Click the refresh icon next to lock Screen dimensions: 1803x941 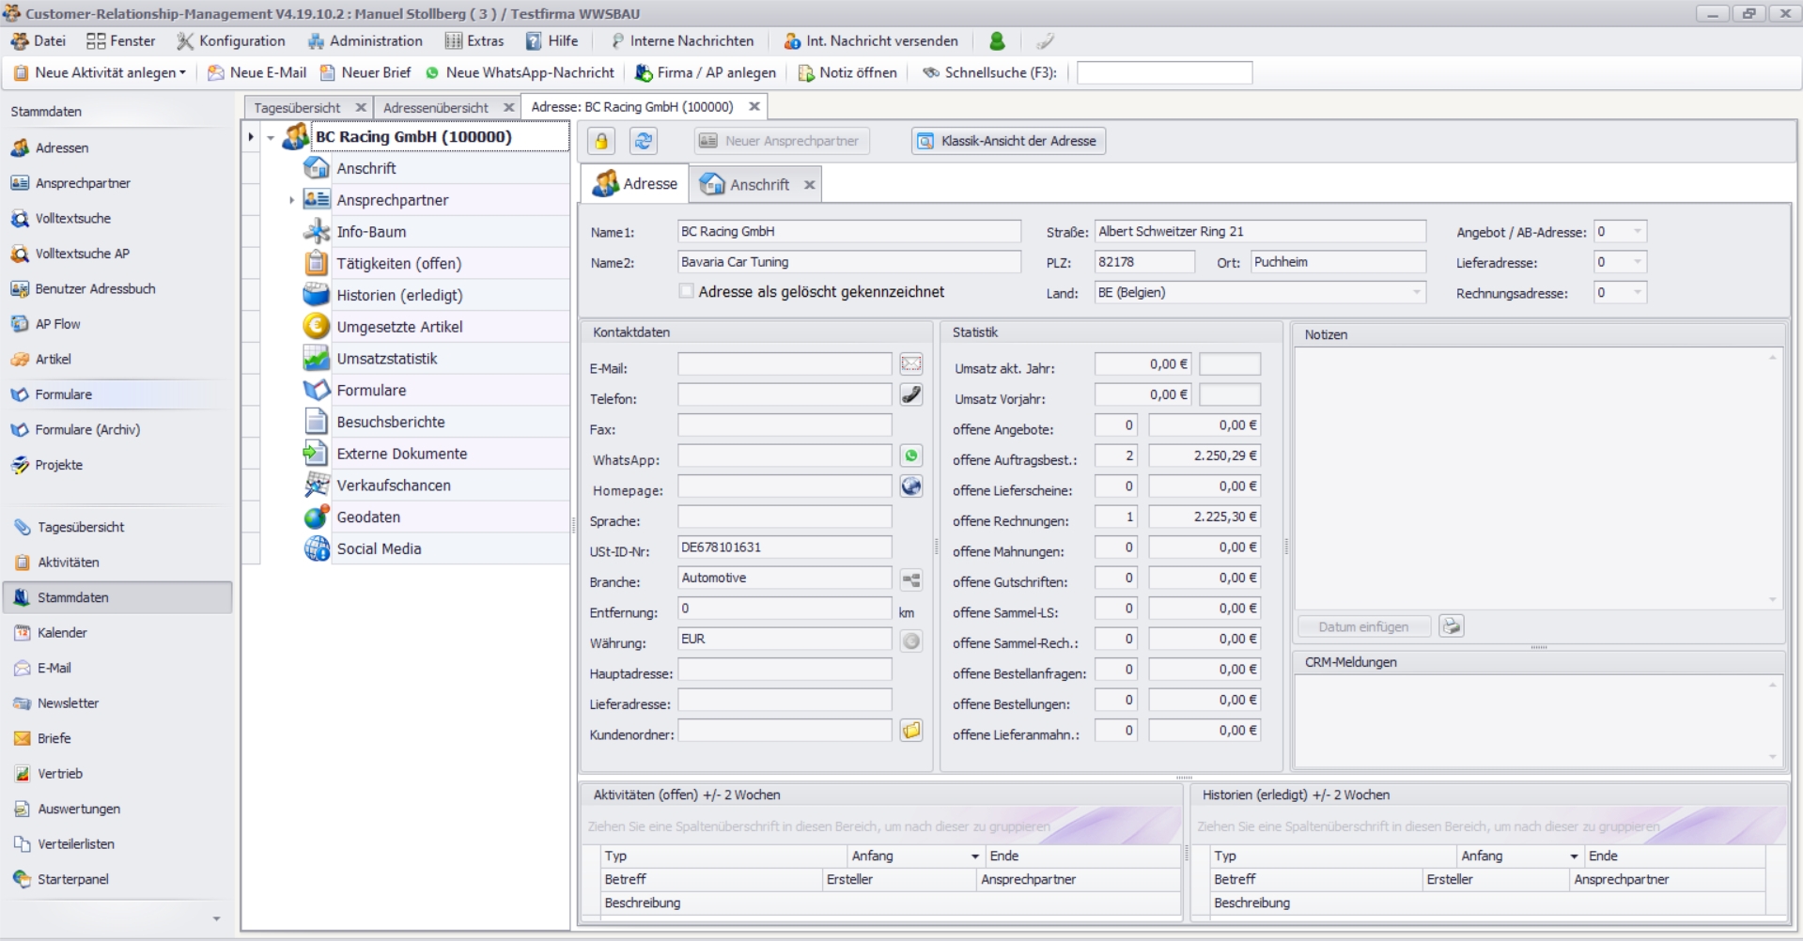coord(644,141)
